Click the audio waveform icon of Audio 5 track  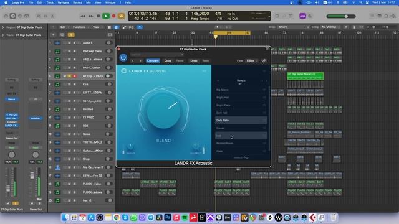(x=57, y=43)
